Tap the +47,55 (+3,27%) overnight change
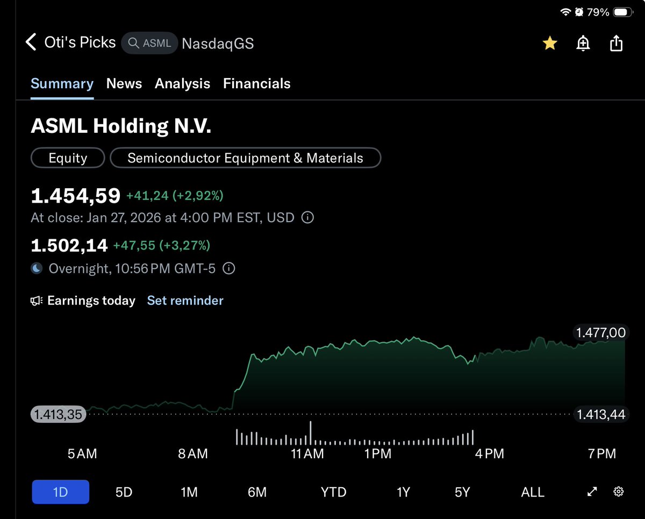645x519 pixels. click(x=161, y=246)
